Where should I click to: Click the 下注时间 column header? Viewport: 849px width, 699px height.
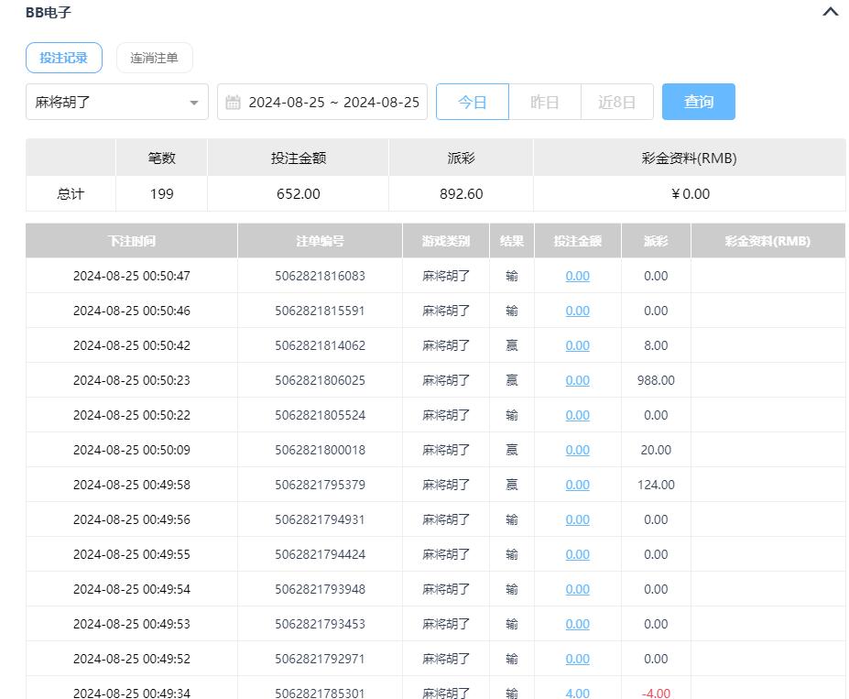pos(131,241)
